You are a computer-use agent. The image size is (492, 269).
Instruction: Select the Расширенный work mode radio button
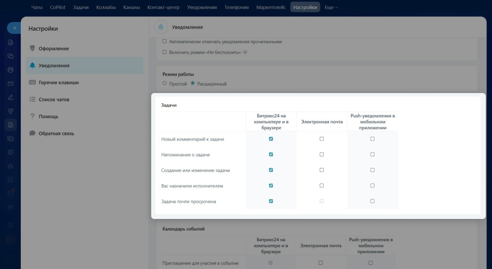[193, 83]
